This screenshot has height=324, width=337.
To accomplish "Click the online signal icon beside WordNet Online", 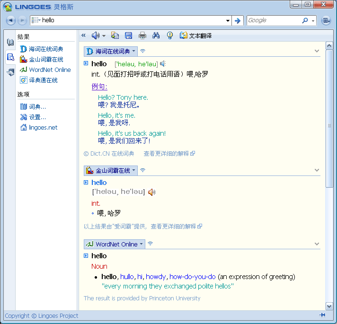I will point(150,244).
